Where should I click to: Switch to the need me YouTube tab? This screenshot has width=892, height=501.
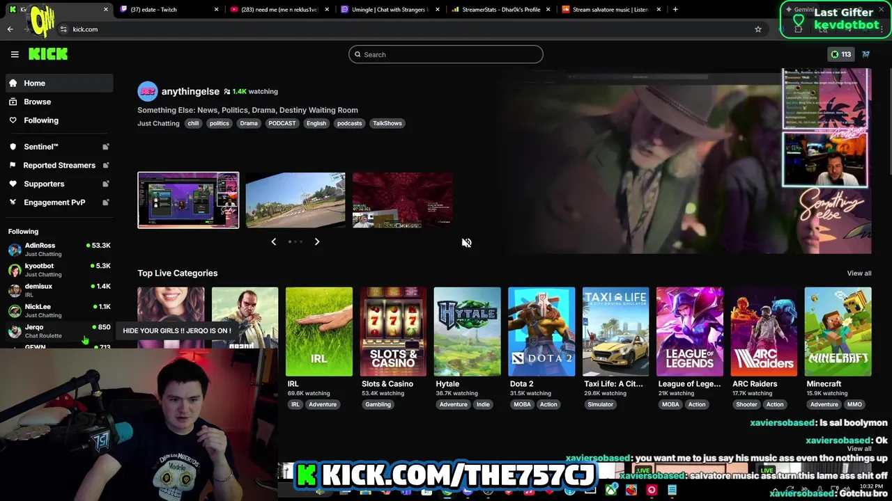tap(278, 10)
